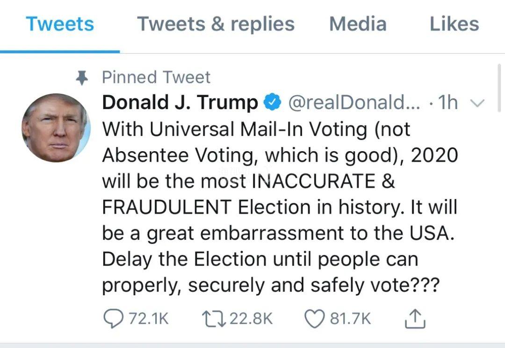505x348 pixels.
Task: Open the Tweets & replies tab
Action: (216, 24)
